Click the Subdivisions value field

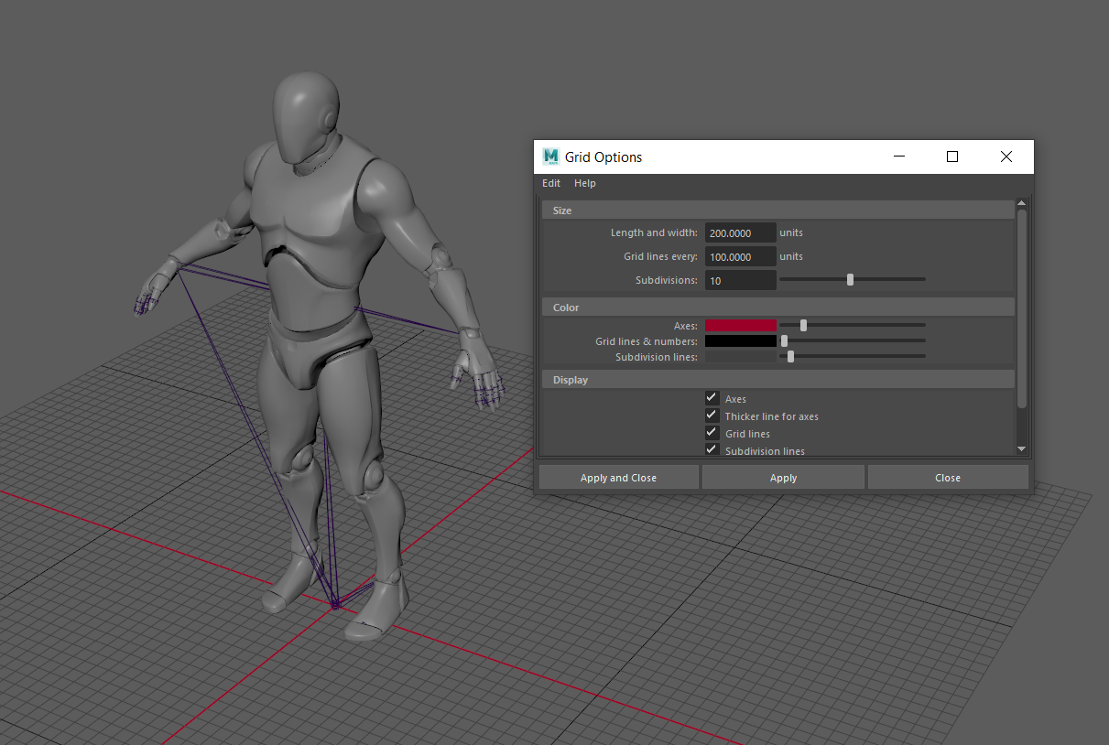740,281
